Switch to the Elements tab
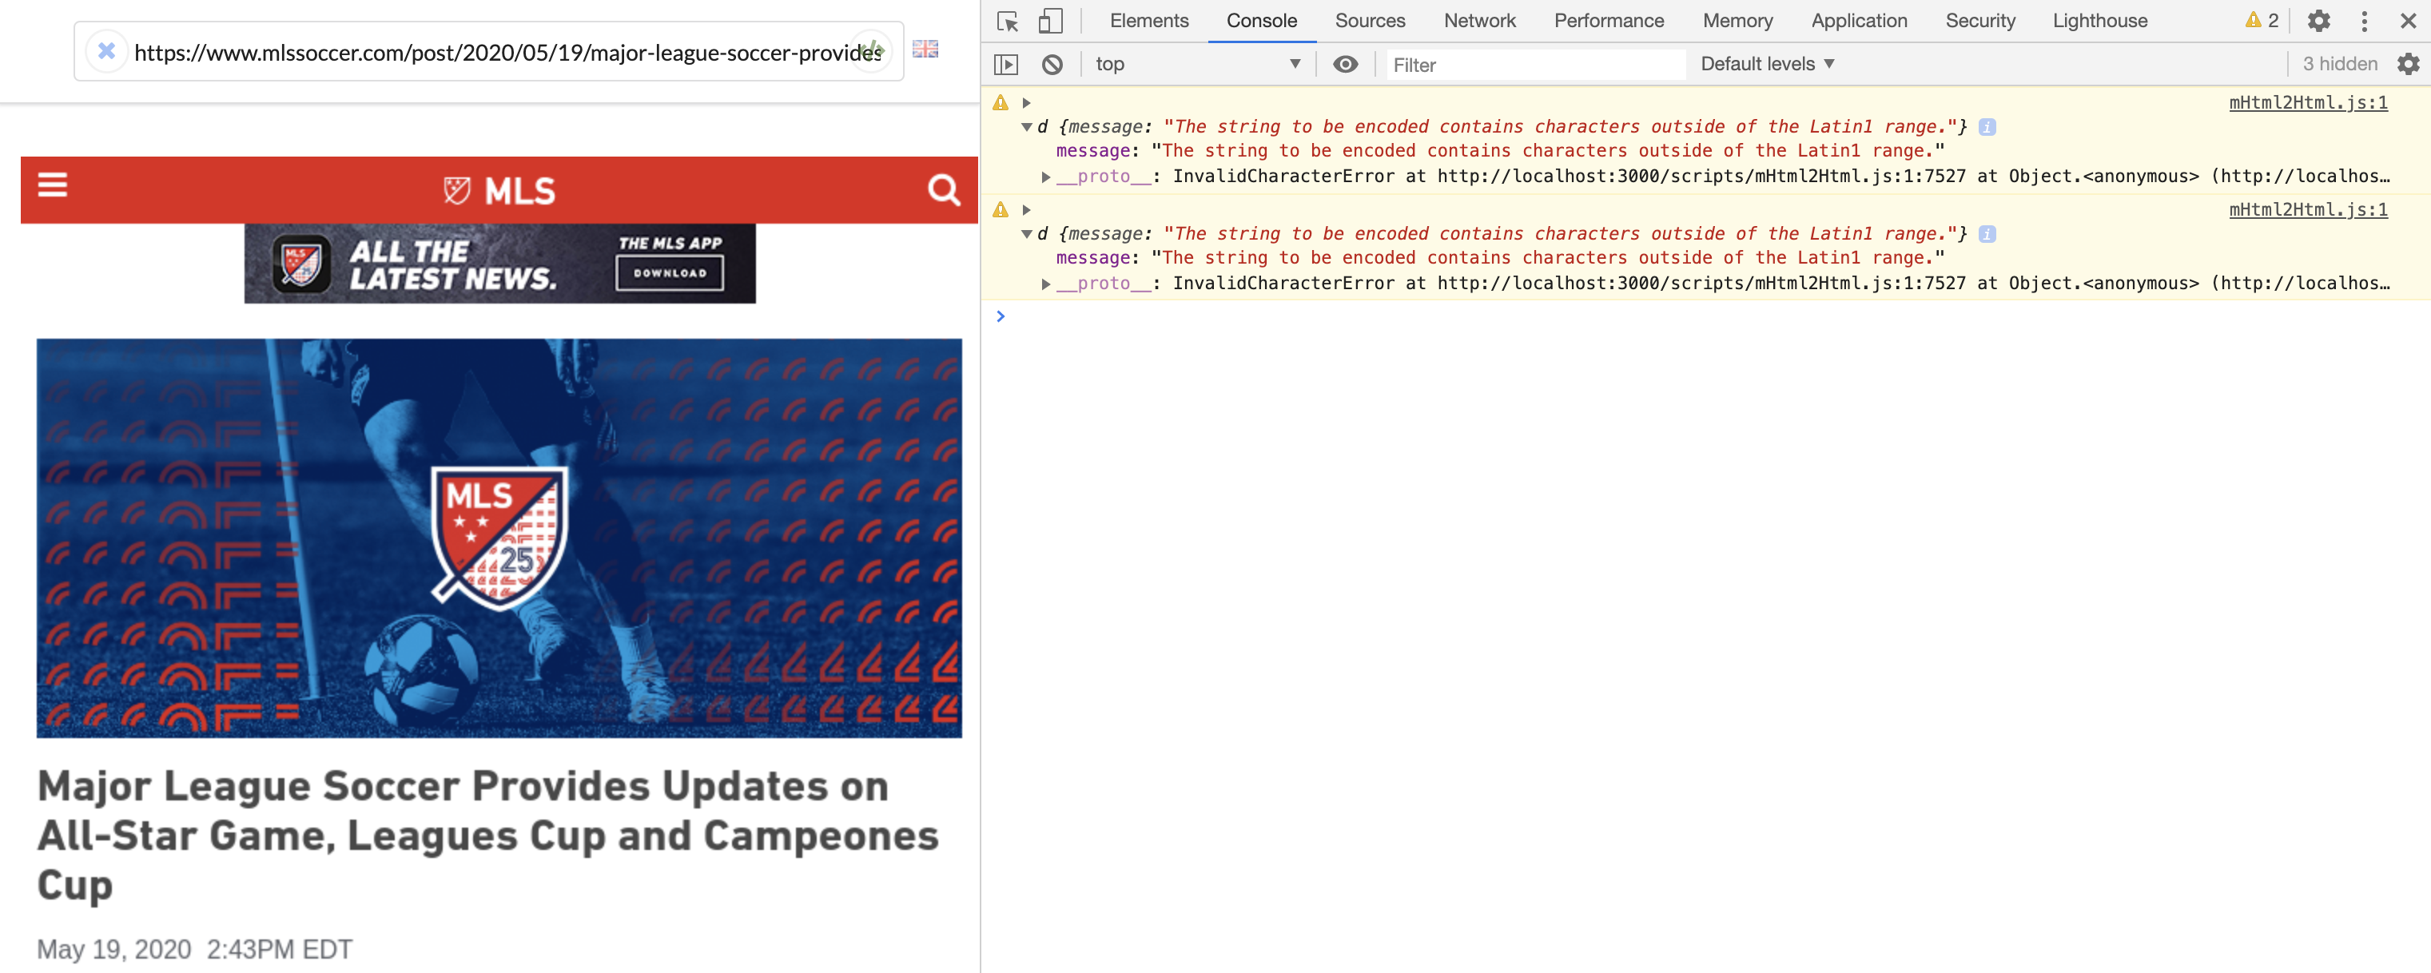Image resolution: width=2431 pixels, height=973 pixels. [x=1148, y=21]
